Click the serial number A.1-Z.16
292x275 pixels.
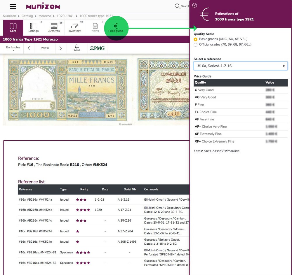click(x=124, y=200)
